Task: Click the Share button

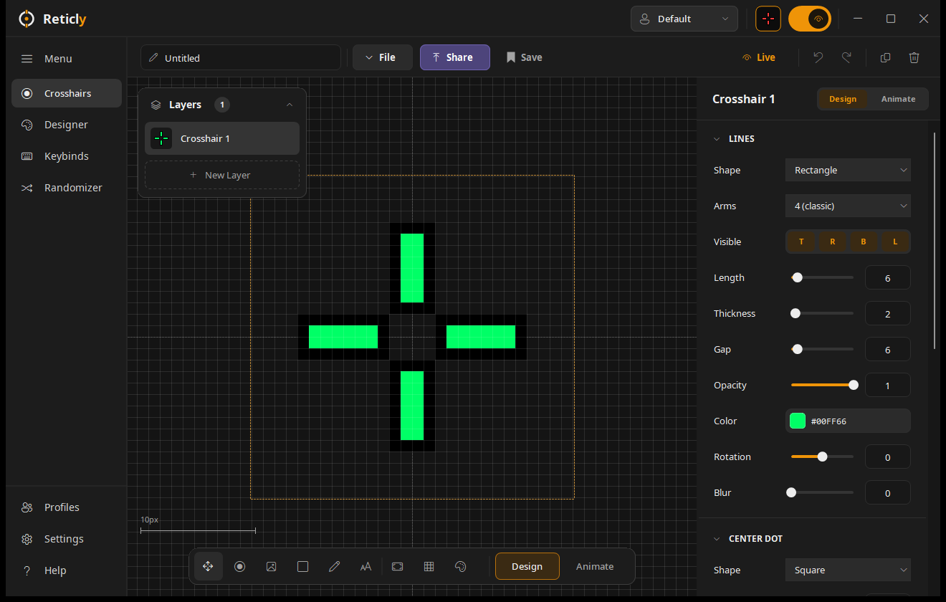Action: tap(455, 57)
